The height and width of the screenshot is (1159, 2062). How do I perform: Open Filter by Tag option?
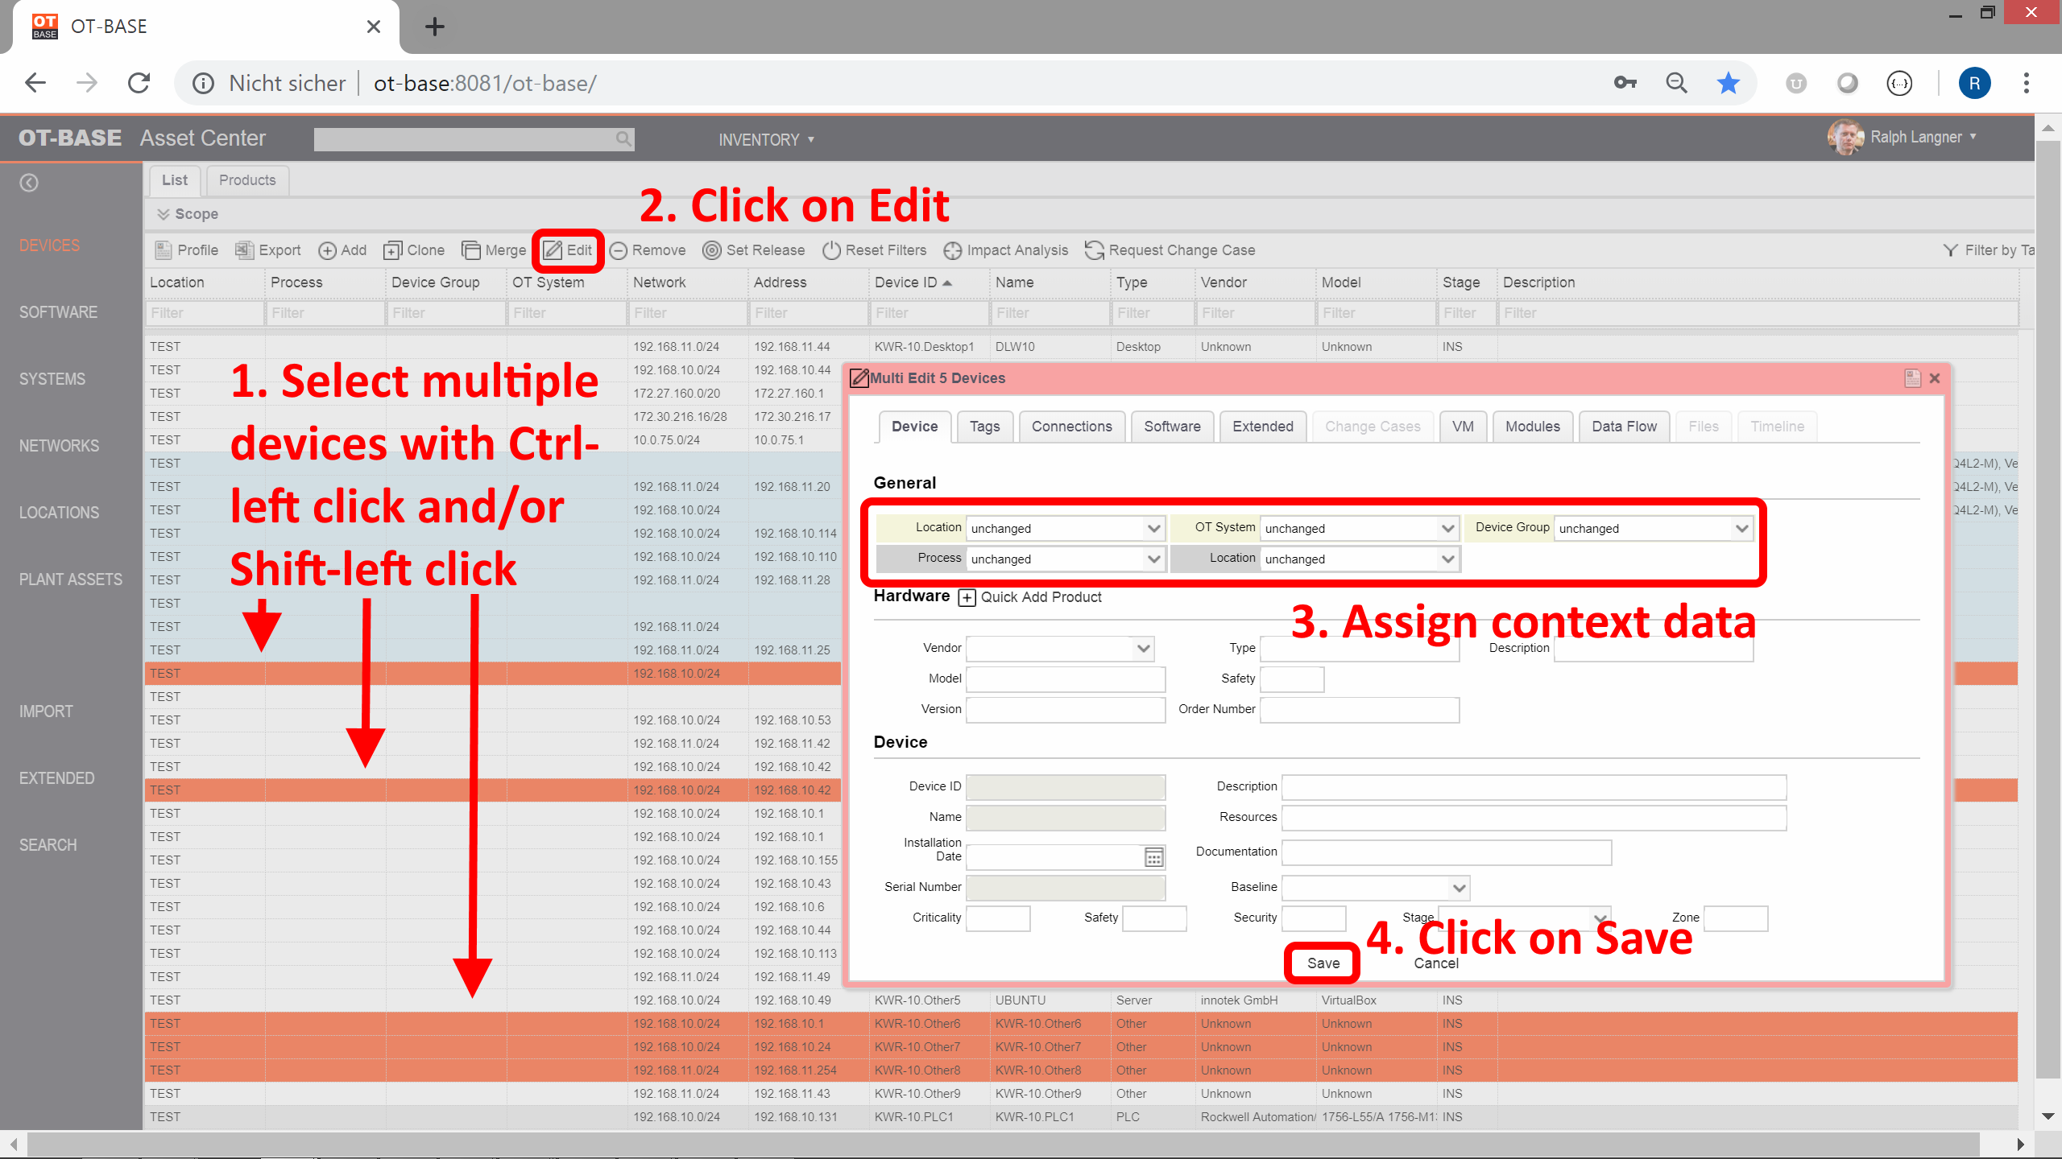(x=1988, y=250)
